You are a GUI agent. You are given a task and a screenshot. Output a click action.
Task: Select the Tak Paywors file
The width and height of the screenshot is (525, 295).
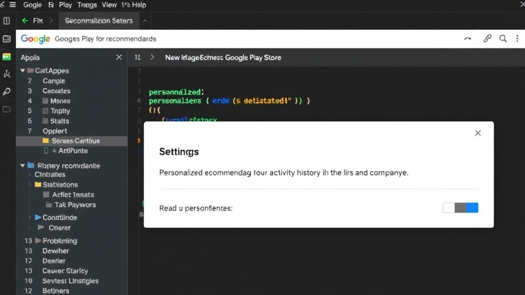click(x=71, y=205)
